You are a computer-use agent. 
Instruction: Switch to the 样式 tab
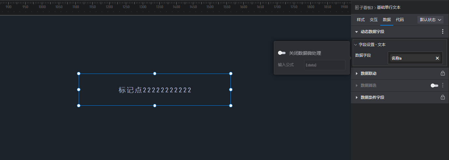pyautogui.click(x=360, y=20)
